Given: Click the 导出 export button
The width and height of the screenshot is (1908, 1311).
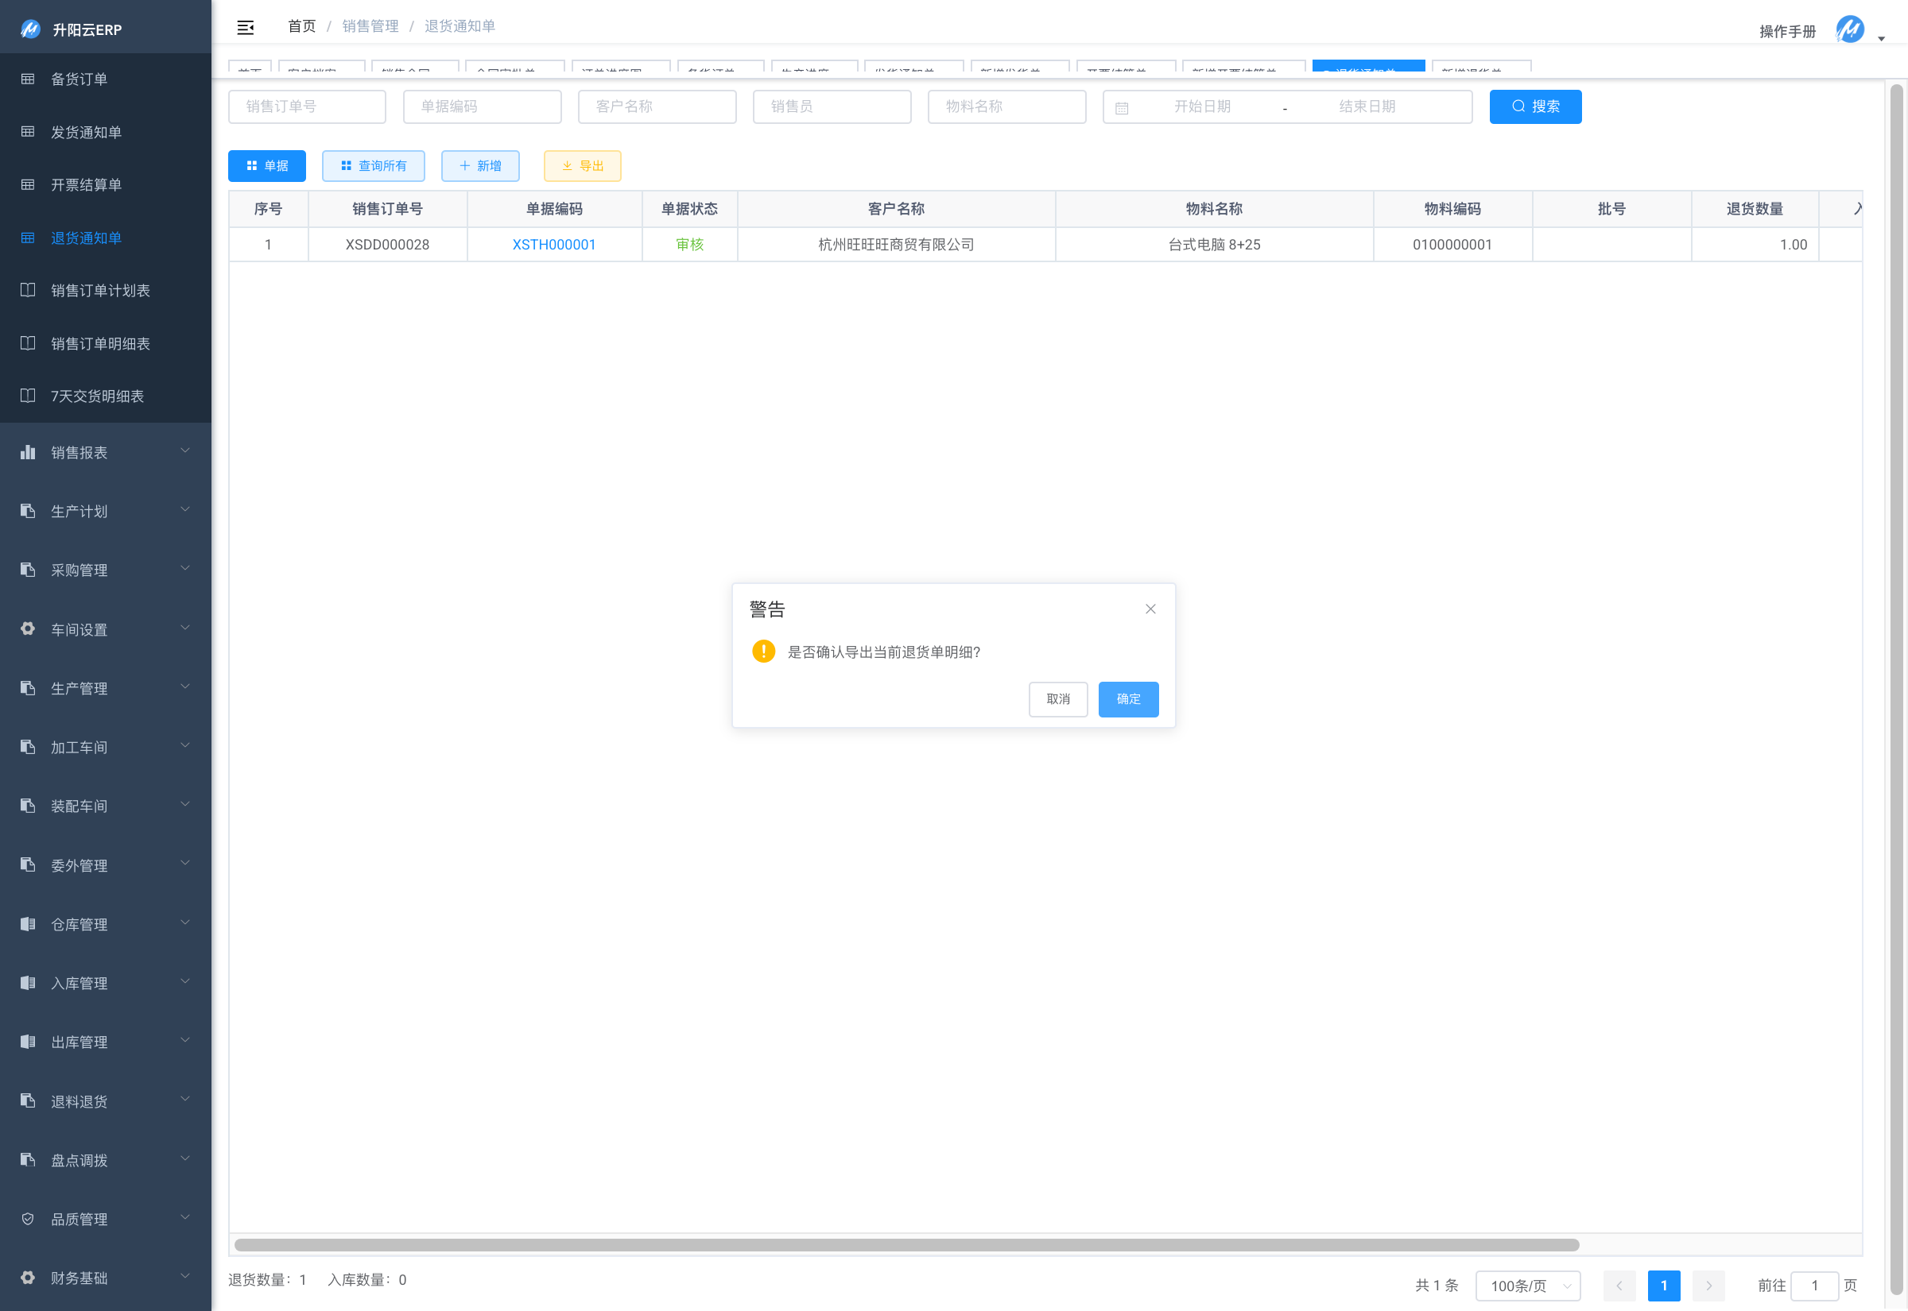Looking at the screenshot, I should pyautogui.click(x=582, y=166).
